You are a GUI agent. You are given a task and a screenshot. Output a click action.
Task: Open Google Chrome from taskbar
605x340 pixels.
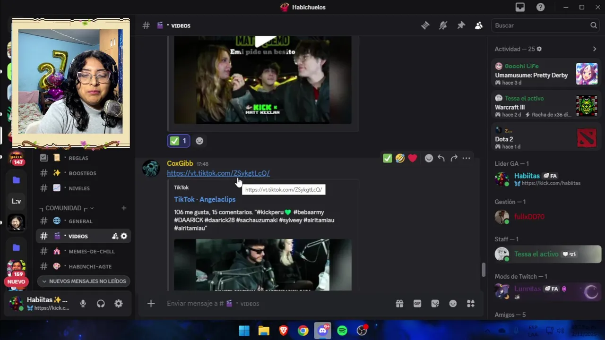point(303,331)
